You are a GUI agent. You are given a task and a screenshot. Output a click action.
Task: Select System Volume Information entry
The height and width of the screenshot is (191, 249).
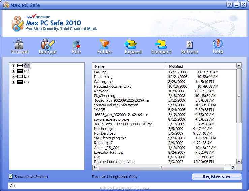(x=116, y=105)
